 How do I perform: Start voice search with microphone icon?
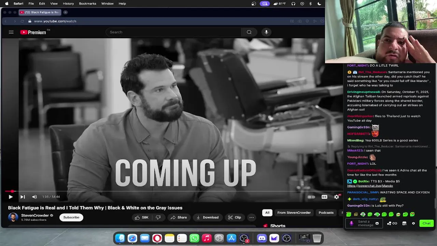[266, 32]
